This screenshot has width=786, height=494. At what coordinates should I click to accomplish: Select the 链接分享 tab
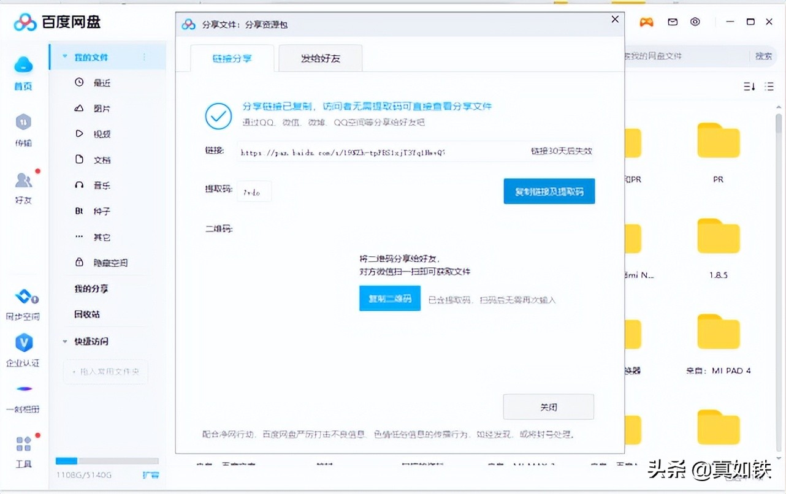[x=232, y=57]
